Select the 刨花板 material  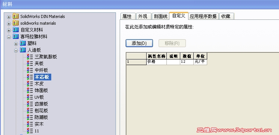(x=41, y=111)
